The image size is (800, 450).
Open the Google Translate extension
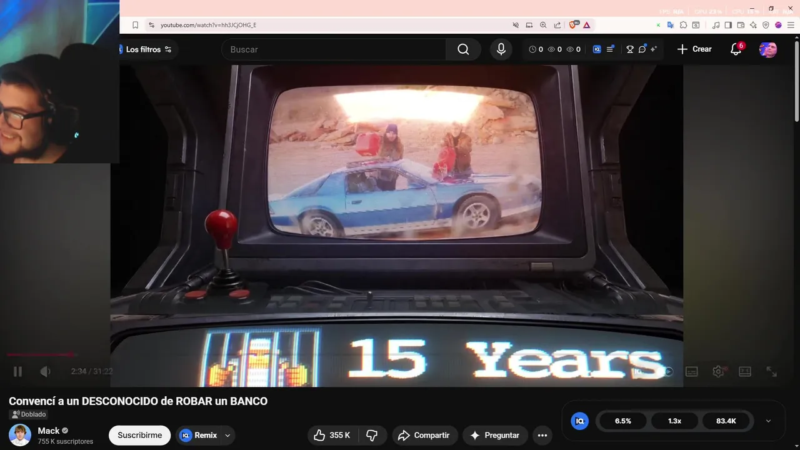click(671, 25)
